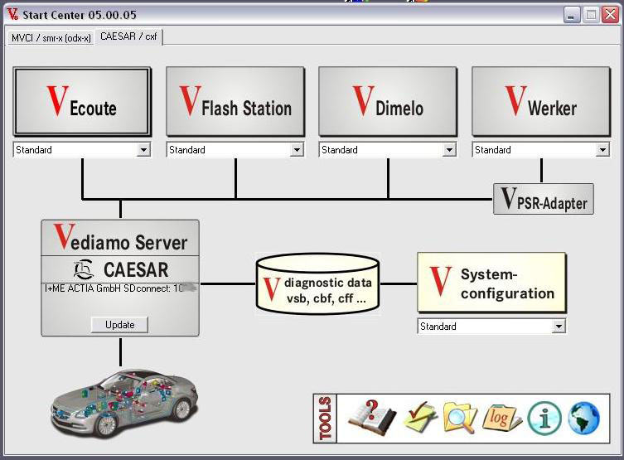
Task: Open the help manual book icon
Action: (372, 416)
